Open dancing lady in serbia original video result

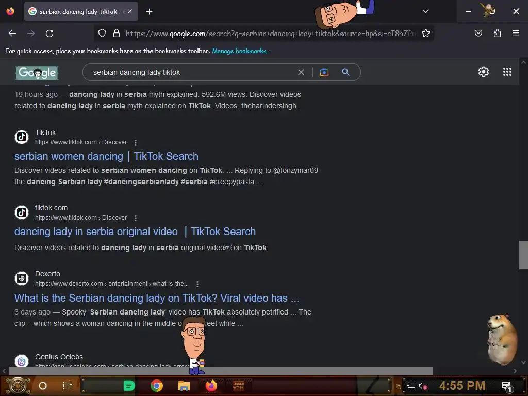(135, 232)
